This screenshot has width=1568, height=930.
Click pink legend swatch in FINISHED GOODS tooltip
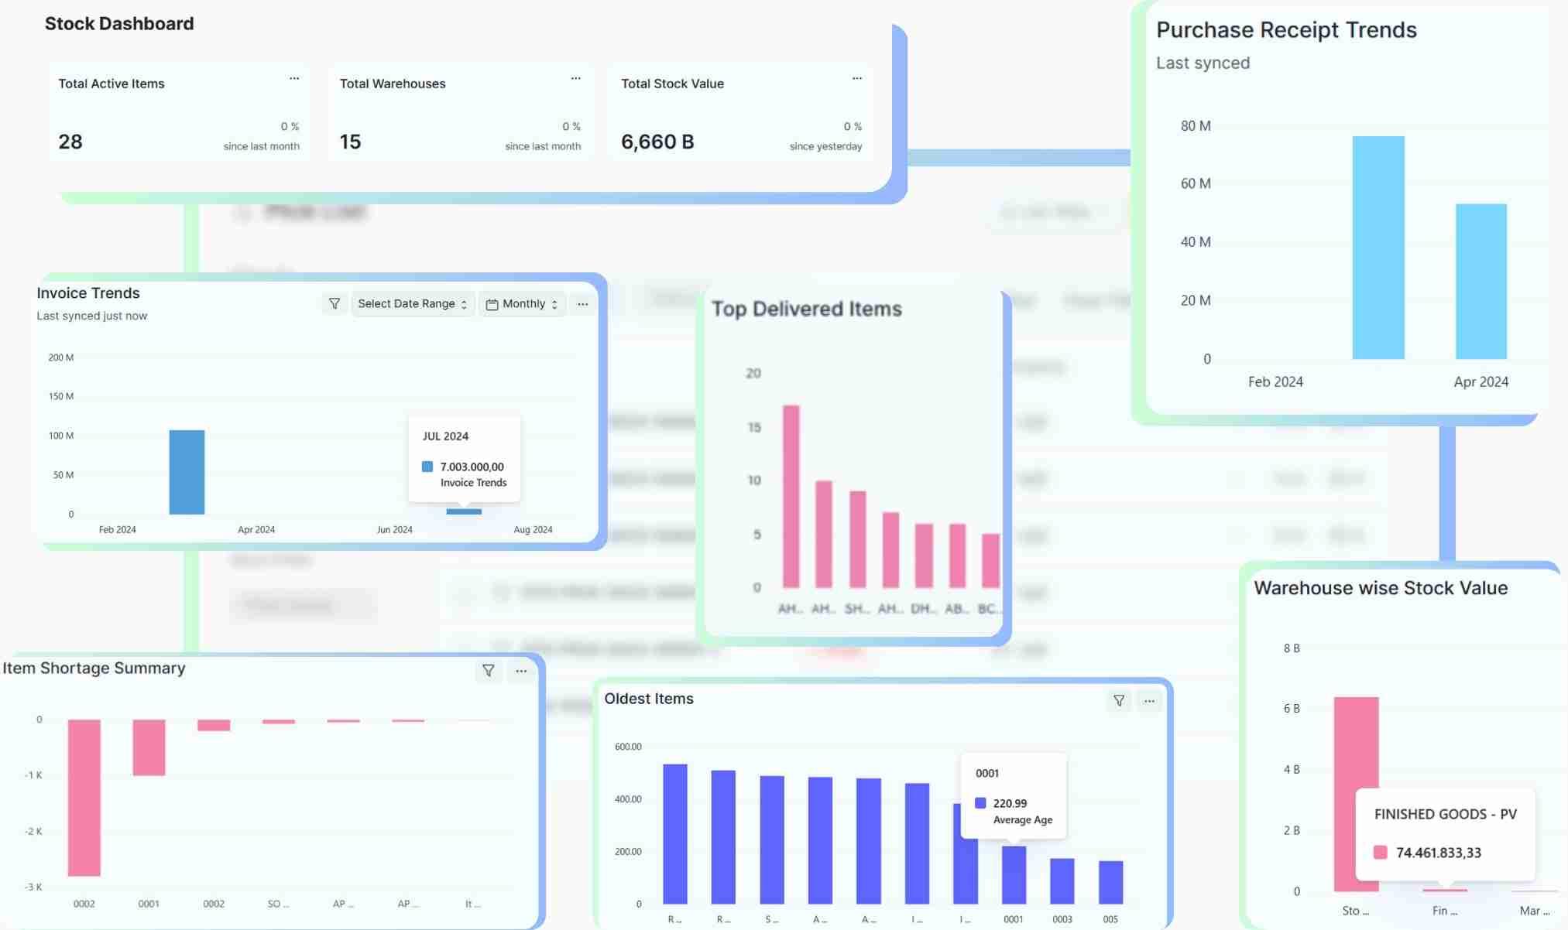point(1380,853)
